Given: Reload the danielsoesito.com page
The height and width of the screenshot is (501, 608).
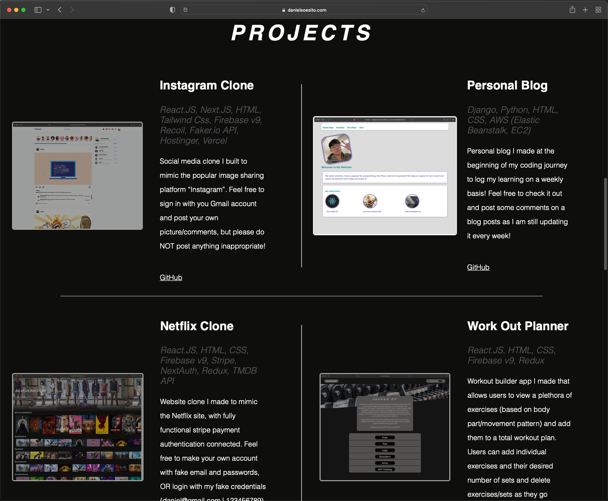Looking at the screenshot, I should [x=422, y=10].
